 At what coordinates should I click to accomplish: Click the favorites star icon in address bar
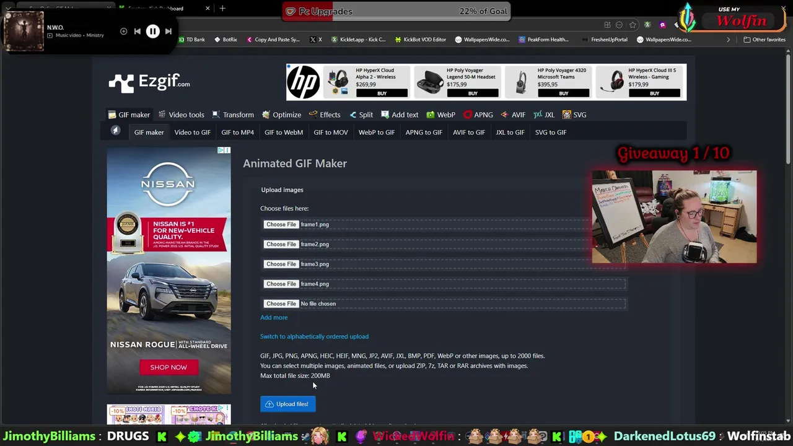pyautogui.click(x=633, y=25)
